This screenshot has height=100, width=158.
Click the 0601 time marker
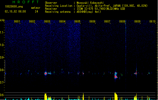pyautogui.click(x=17, y=21)
